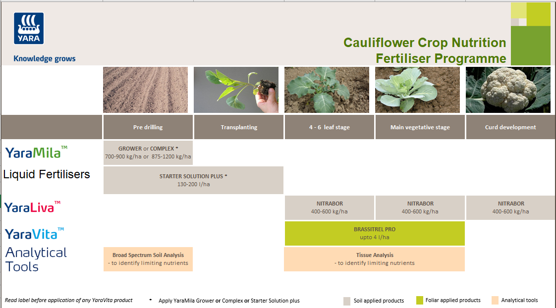Open the Broad Spectrum Soil Analysis tool
Viewport: 556px width, 308px height.
pyautogui.click(x=148, y=259)
